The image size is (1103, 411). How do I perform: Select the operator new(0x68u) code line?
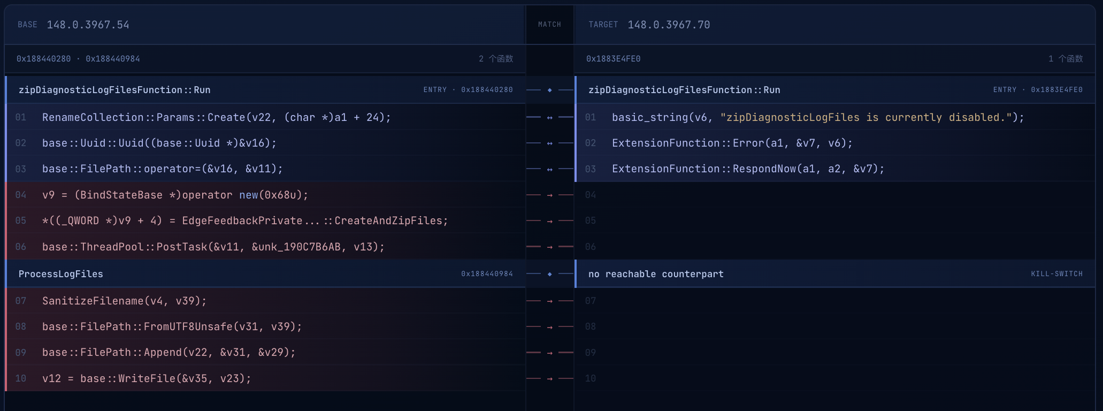pos(265,195)
